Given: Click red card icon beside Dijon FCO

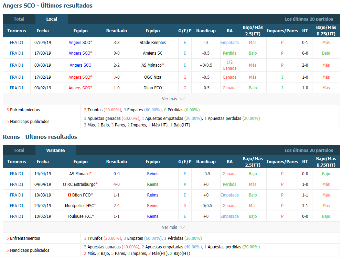Looking at the screenshot, I should [70, 195].
